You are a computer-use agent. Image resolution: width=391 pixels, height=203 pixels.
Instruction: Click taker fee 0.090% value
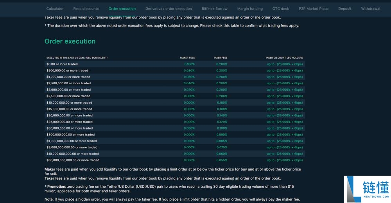[222, 135]
